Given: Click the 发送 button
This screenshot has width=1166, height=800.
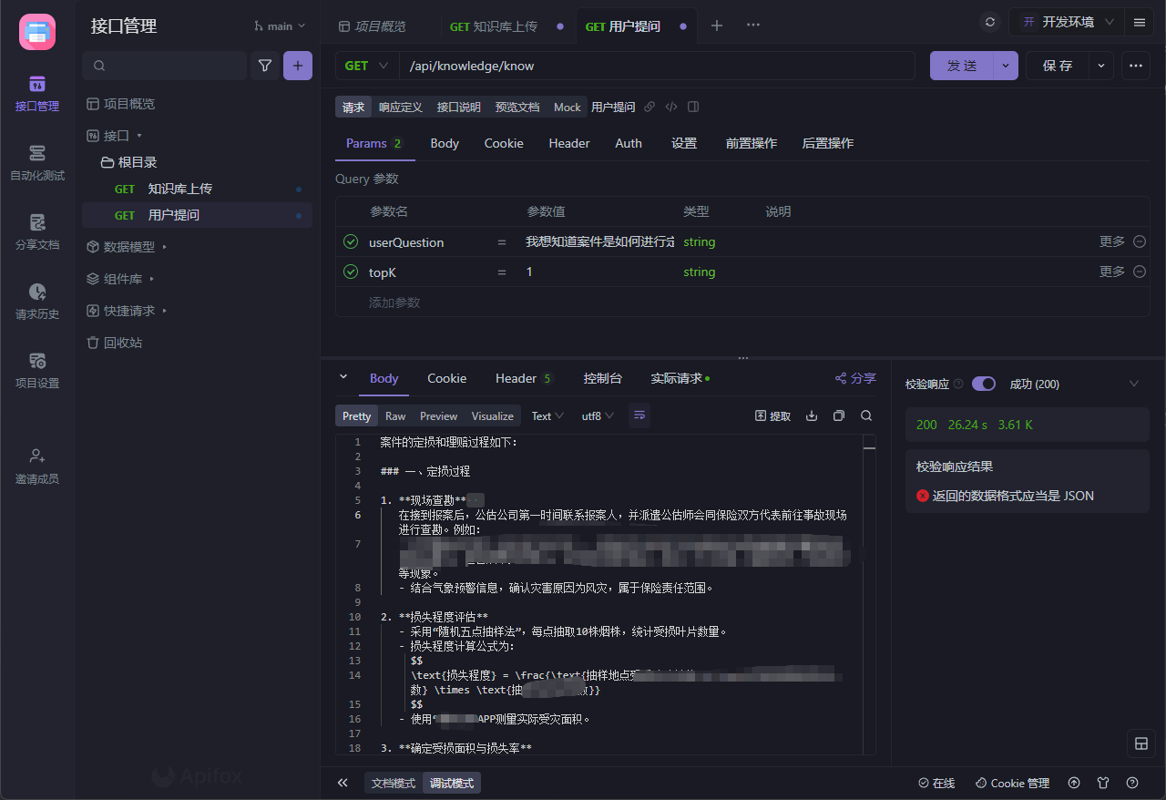Looking at the screenshot, I should [961, 66].
